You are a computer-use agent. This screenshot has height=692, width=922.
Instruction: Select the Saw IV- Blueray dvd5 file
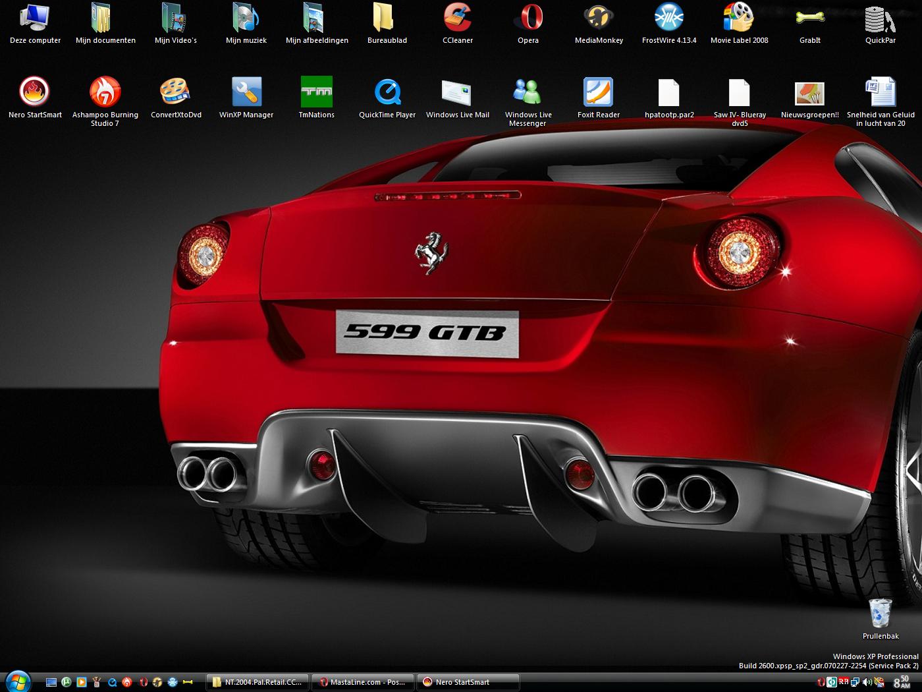click(740, 101)
